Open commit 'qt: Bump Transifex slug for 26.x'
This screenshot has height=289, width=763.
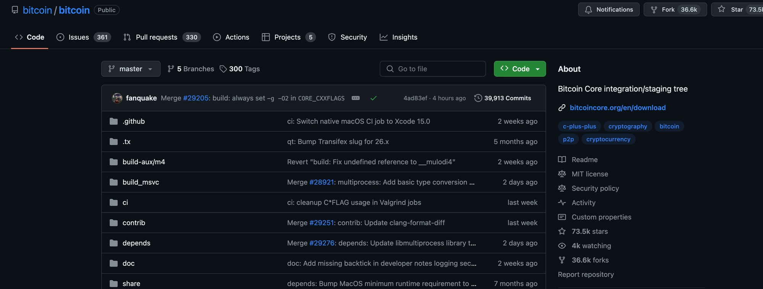coord(338,141)
